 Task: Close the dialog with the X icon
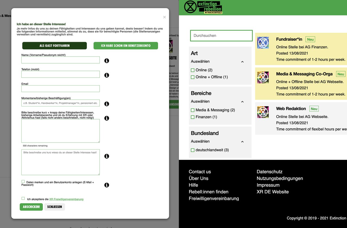(x=164, y=17)
